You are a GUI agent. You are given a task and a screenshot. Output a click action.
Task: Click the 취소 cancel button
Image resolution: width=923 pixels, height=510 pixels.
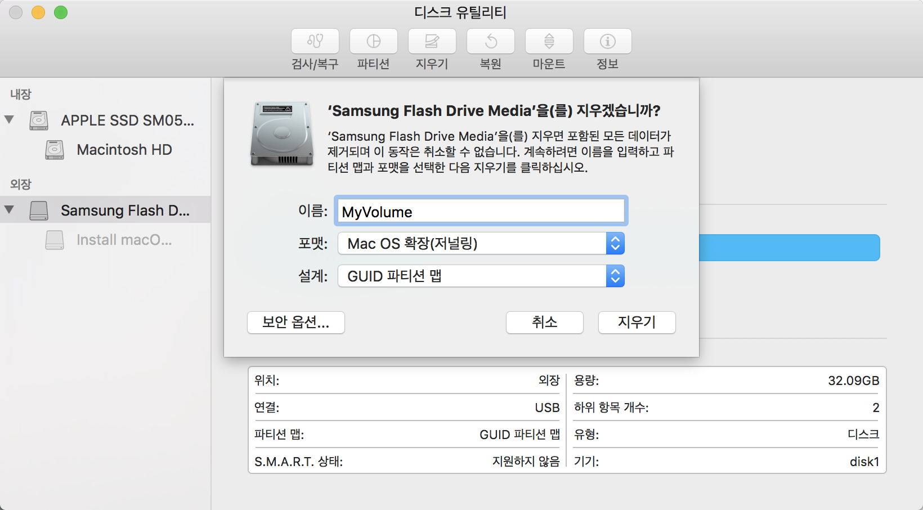click(x=545, y=323)
